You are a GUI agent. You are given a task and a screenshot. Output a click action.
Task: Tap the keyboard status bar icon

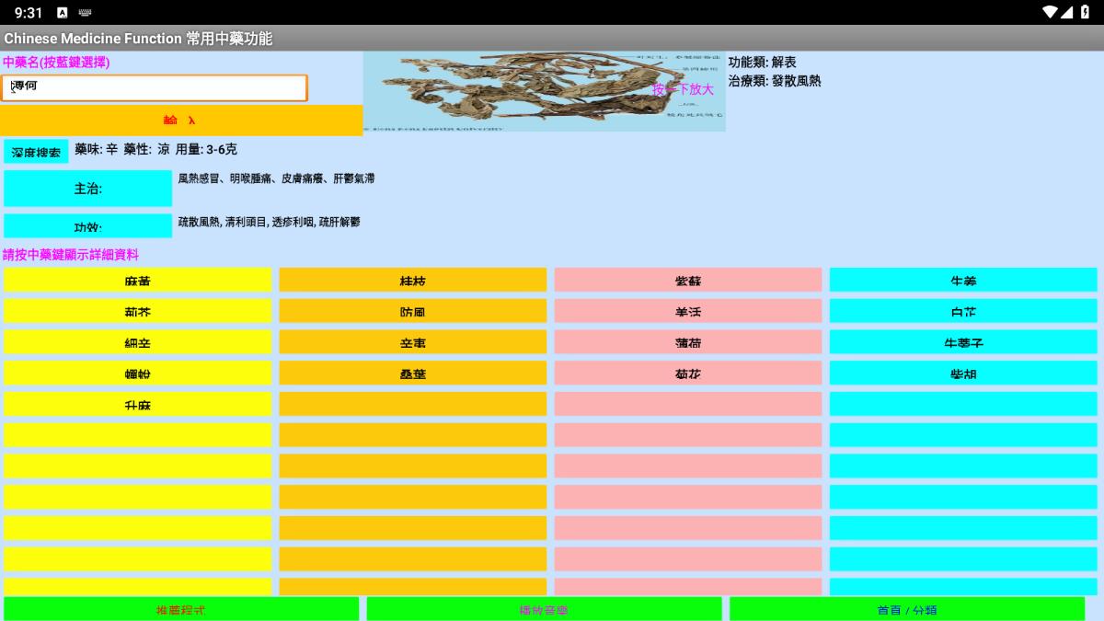[x=86, y=13]
